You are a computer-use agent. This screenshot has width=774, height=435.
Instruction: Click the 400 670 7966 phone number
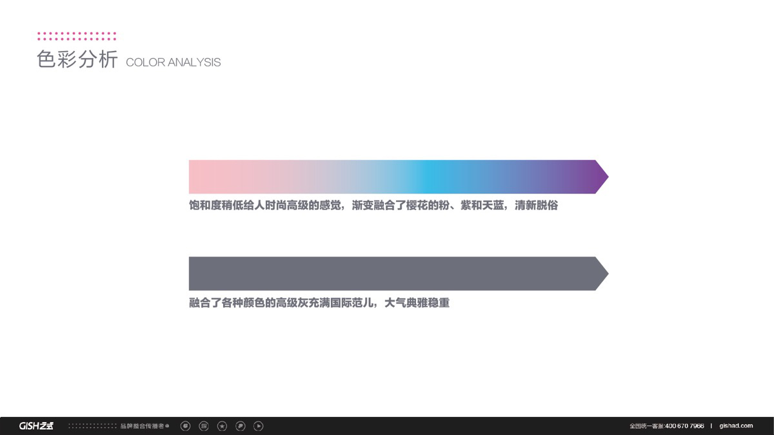[x=684, y=426]
